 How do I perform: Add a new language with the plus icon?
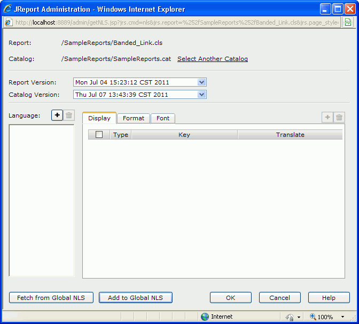click(57, 115)
